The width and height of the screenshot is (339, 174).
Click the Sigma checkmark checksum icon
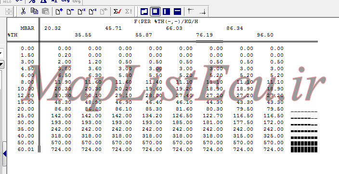pos(117,11)
